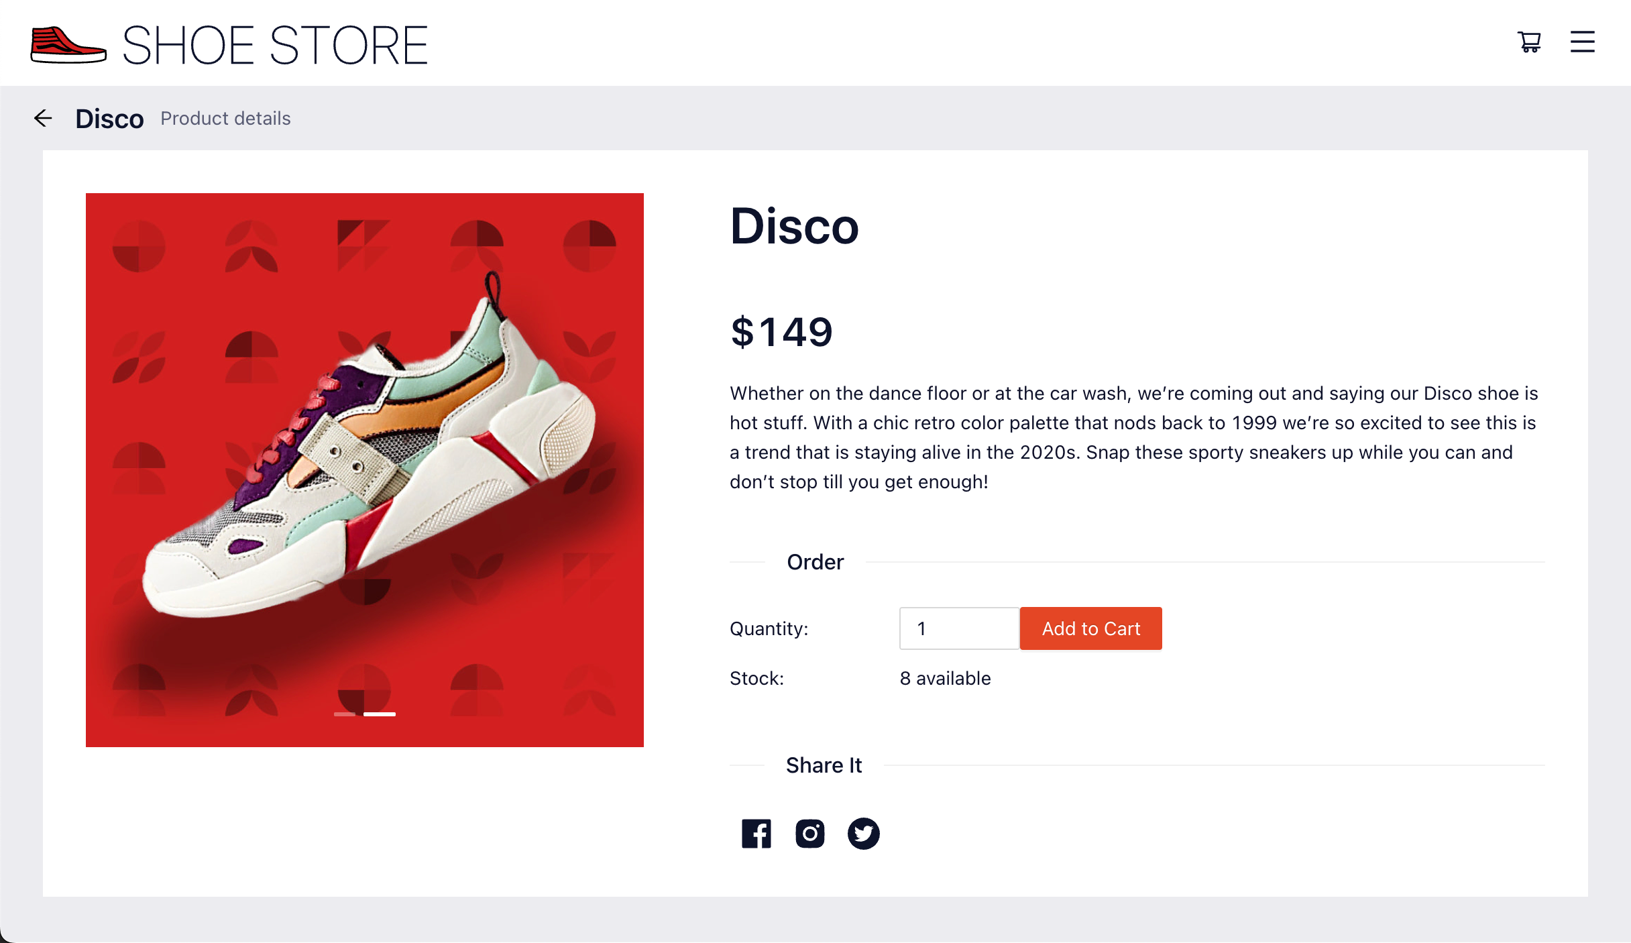The image size is (1631, 943).
Task: Click the large Disco product heading
Action: [794, 227]
